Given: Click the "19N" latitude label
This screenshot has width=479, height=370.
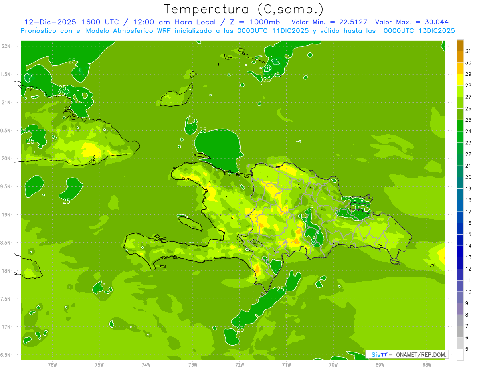Looking at the screenshot, I should point(6,214).
